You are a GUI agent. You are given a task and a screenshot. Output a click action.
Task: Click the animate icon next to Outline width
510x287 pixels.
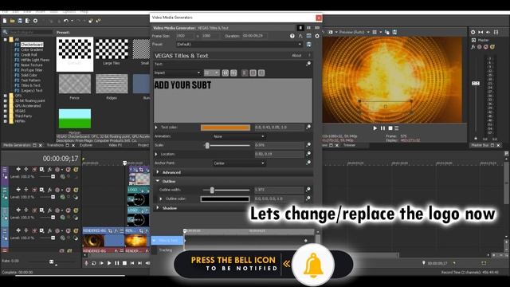pos(308,190)
